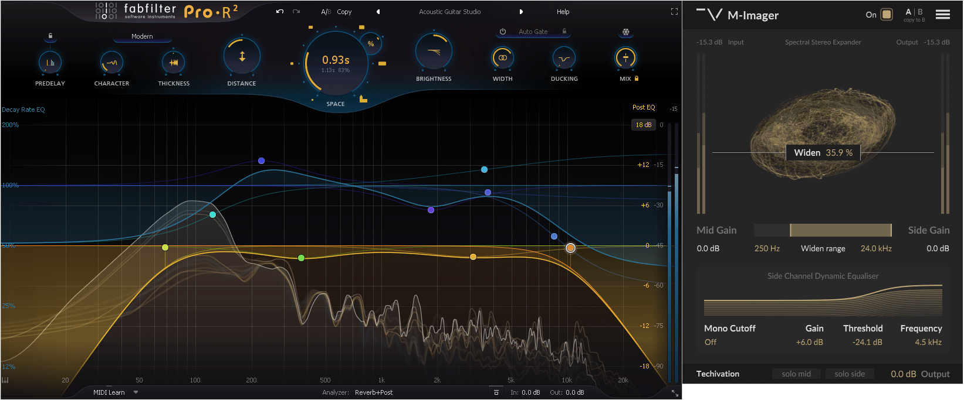
Task: Toggle the Mix lock
Action: pos(637,78)
